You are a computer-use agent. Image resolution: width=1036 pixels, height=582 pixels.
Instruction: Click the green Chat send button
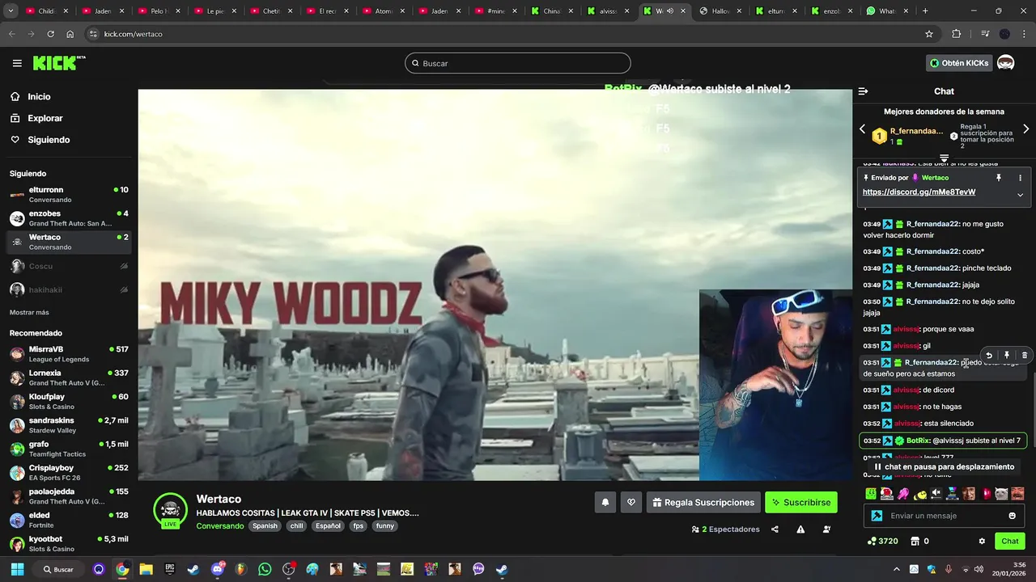1010,541
